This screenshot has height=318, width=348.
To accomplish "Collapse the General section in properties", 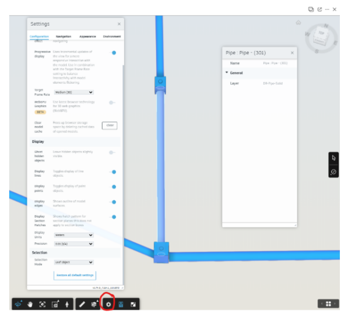I will coord(227,73).
